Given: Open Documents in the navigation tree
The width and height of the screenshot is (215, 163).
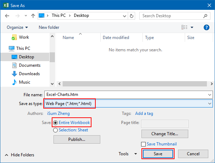Looking at the screenshot, I should [x=30, y=65].
